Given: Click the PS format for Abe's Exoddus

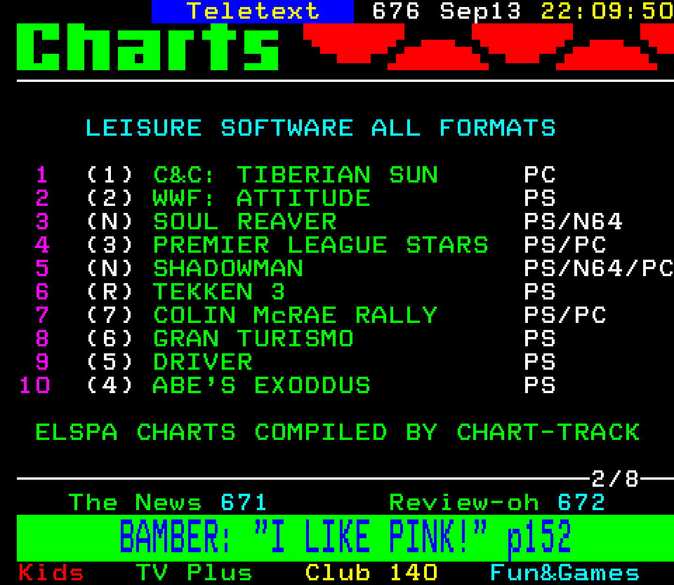Looking at the screenshot, I should (540, 386).
